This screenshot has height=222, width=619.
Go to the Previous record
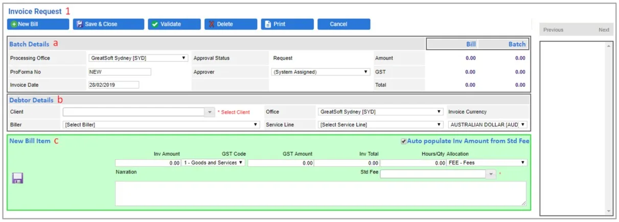[x=553, y=30]
